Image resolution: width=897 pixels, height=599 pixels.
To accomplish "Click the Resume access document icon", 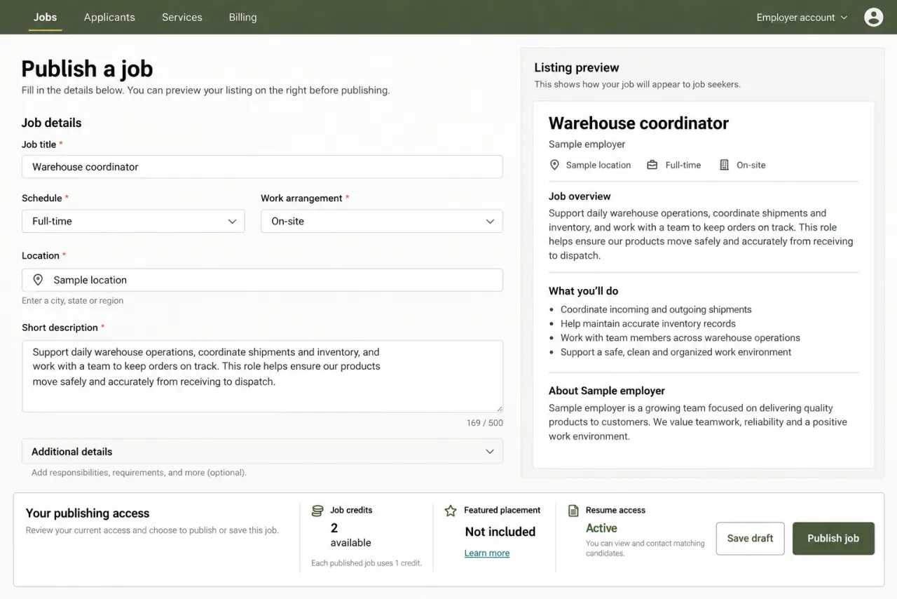I will click(x=573, y=511).
